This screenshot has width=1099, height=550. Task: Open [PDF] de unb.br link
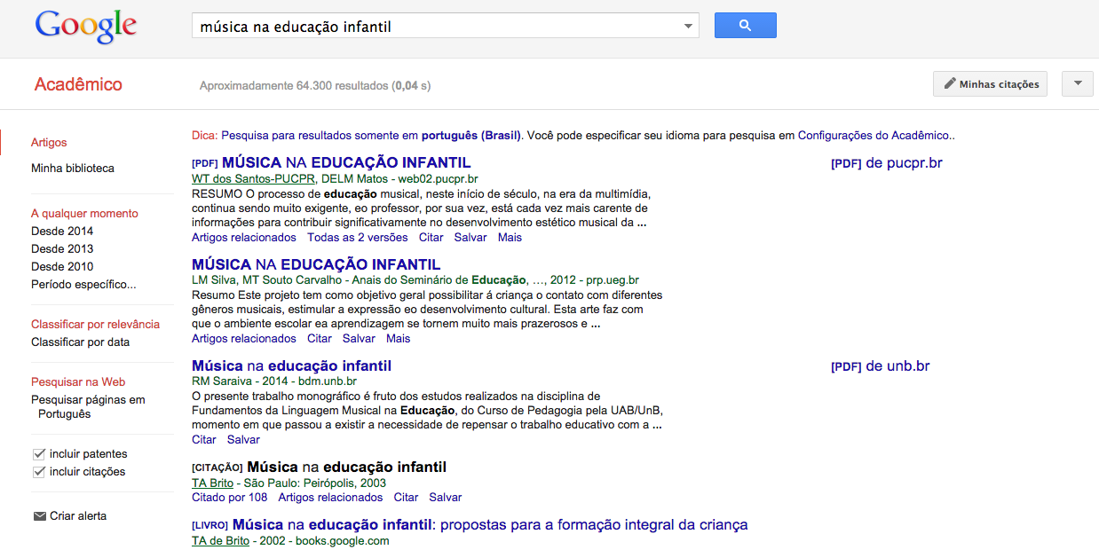[x=880, y=366]
